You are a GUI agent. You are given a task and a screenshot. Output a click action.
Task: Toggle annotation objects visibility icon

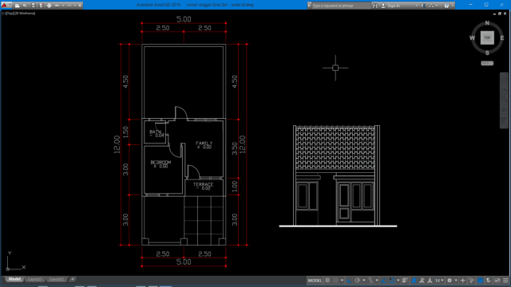pyautogui.click(x=414, y=281)
